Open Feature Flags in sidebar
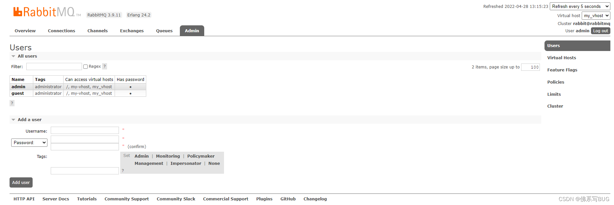Viewport: 614px width, 205px height. click(562, 70)
